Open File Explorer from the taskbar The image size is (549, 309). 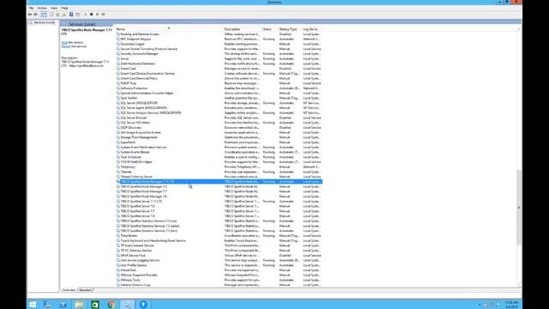point(79,305)
